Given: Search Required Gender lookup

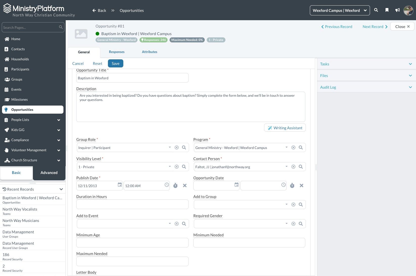Looking at the screenshot, I should click(301, 224).
